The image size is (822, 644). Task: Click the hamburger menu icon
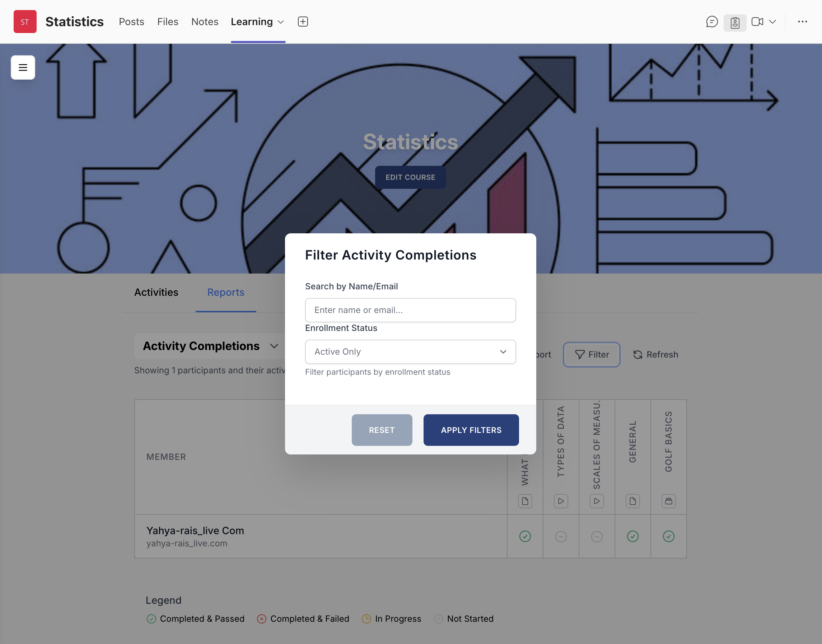click(x=23, y=67)
